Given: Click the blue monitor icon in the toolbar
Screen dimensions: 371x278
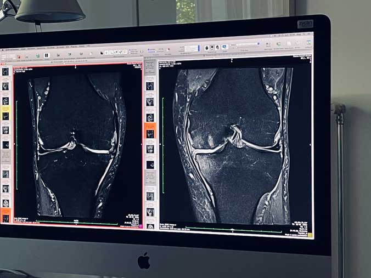Looking at the screenshot, I should pyautogui.click(x=224, y=47).
